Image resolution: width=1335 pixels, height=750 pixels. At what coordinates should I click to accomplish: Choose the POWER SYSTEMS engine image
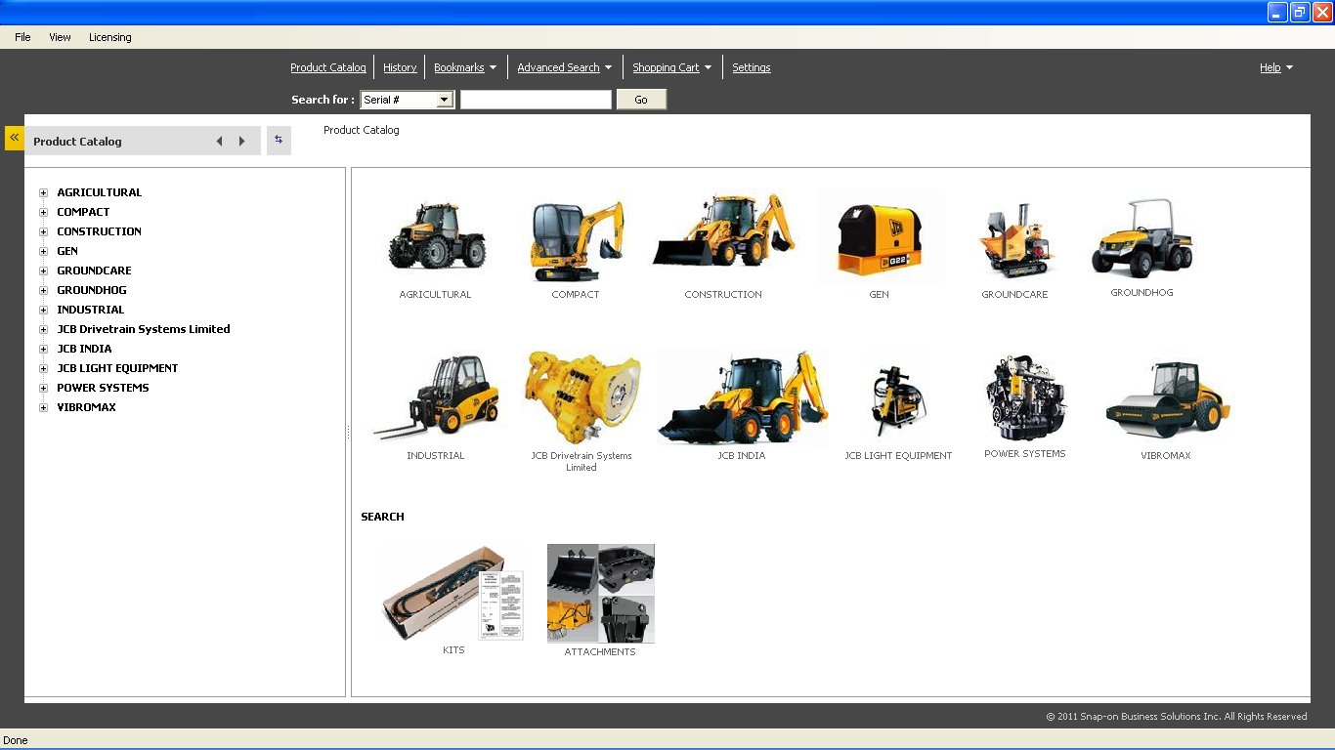click(1025, 397)
